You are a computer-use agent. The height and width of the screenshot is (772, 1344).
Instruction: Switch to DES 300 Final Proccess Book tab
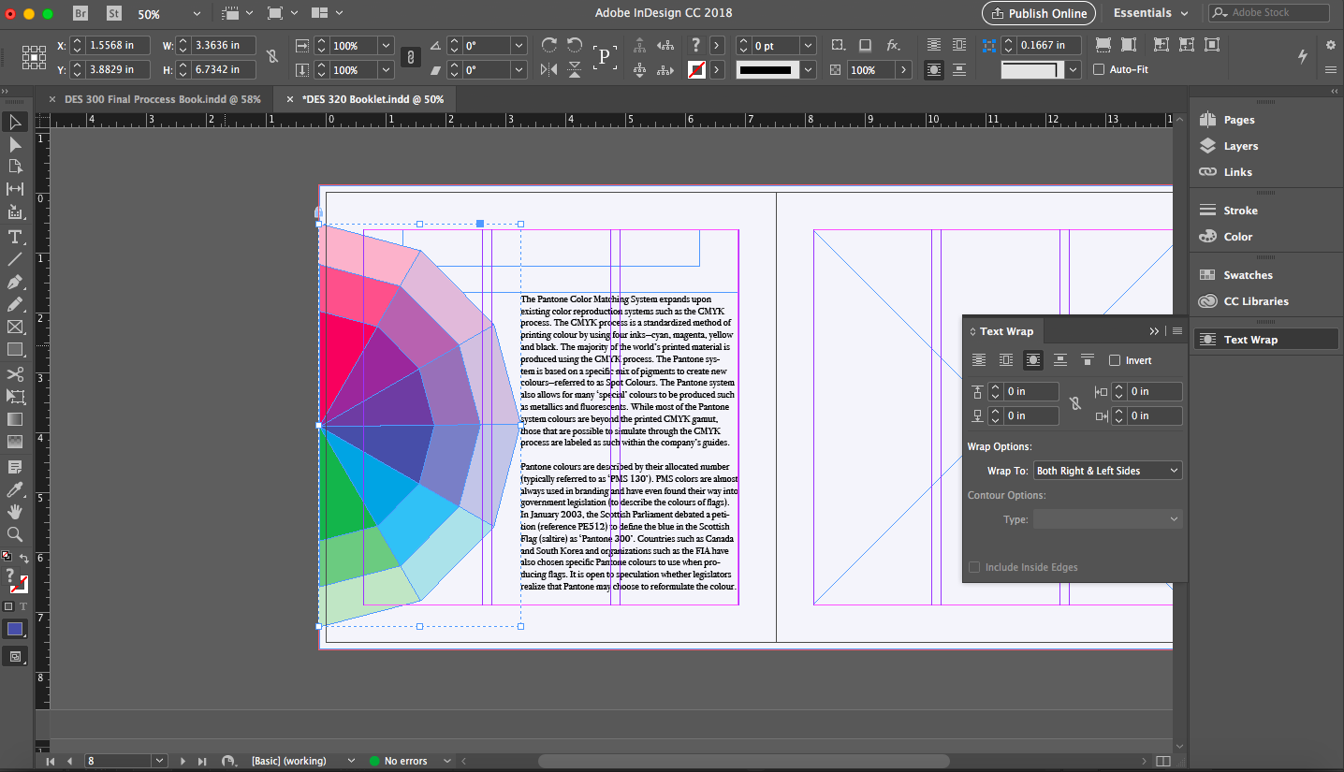coord(162,99)
